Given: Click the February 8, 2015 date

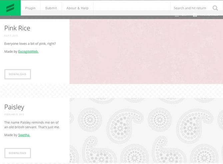Looking at the screenshot, I should 14,114.
